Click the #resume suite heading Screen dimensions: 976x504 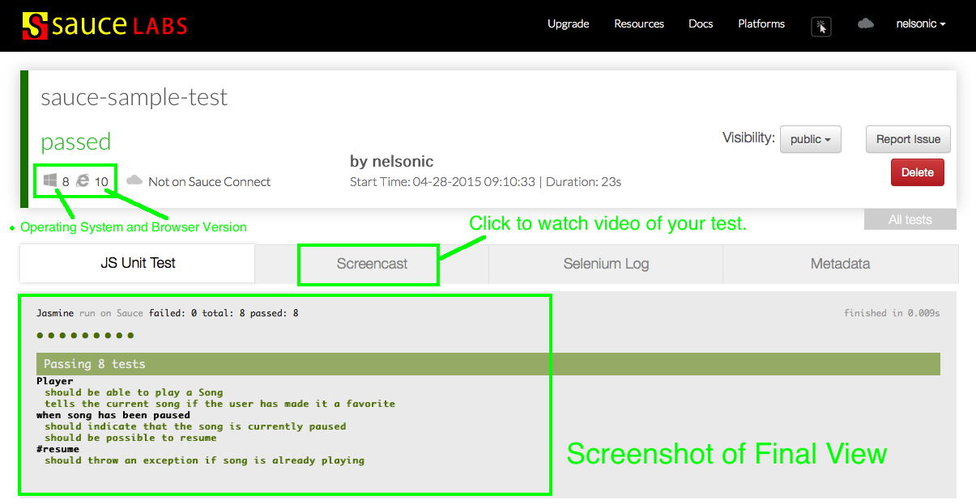point(58,449)
